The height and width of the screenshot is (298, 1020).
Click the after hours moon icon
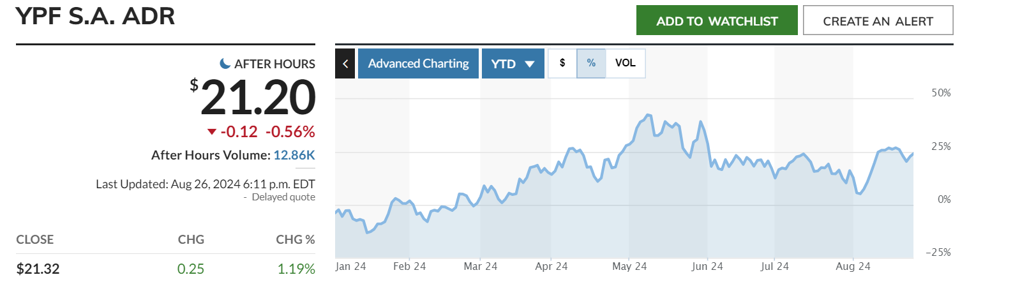[225, 64]
